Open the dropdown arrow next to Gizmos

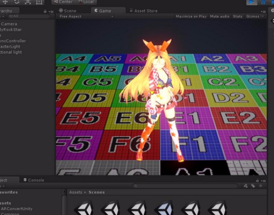coord(262,16)
